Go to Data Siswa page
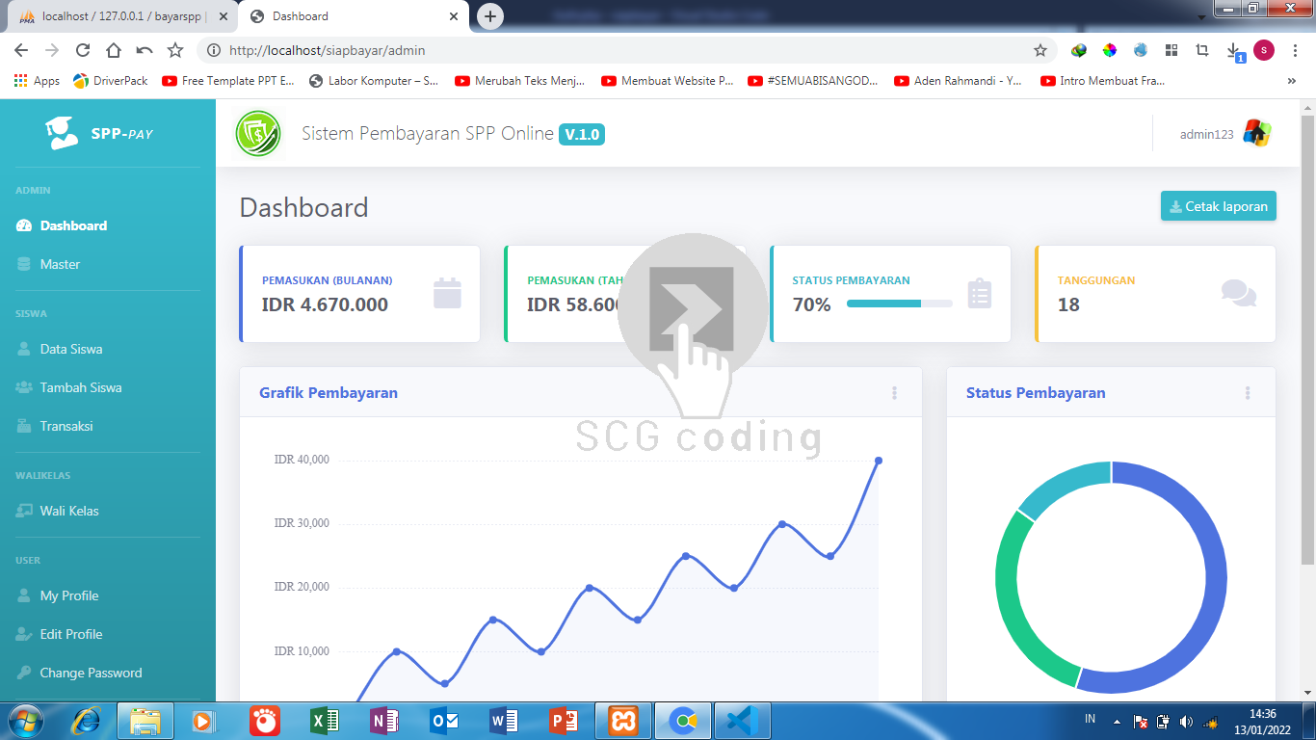The width and height of the screenshot is (1316, 740). (x=60, y=349)
